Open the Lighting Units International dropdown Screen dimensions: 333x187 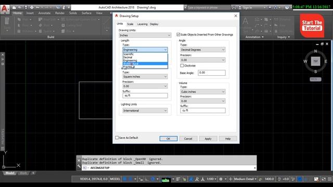(x=145, y=111)
